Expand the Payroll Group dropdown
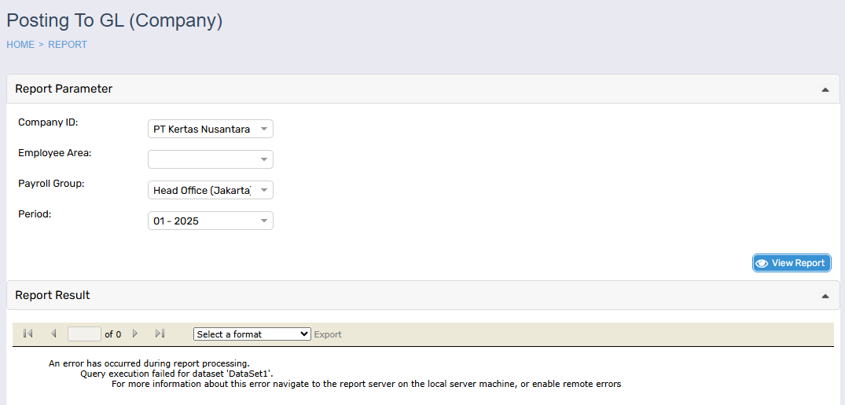 pyautogui.click(x=210, y=190)
